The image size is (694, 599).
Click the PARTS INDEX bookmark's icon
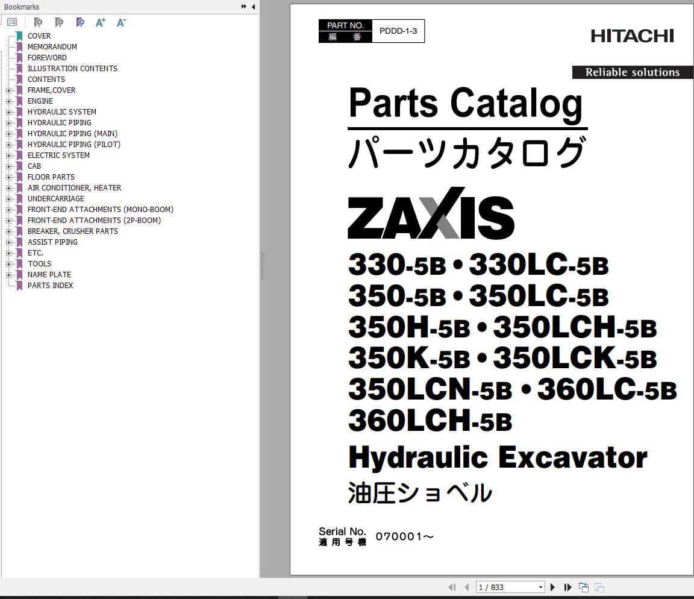click(x=19, y=286)
